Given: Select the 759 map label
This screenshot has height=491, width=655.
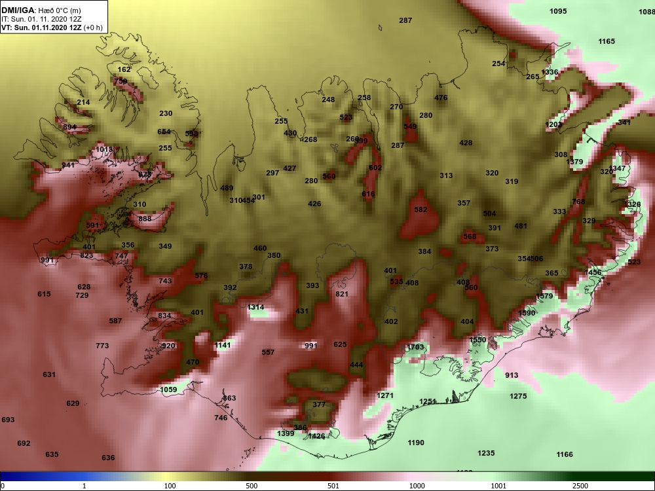Looking at the screenshot, I should pyautogui.click(x=121, y=81).
